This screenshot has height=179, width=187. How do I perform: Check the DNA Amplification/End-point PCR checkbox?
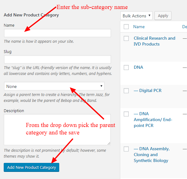[x=126, y=114]
